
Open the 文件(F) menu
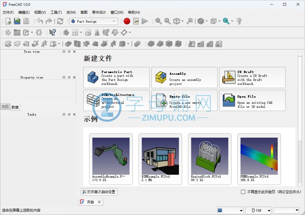[x=8, y=12]
